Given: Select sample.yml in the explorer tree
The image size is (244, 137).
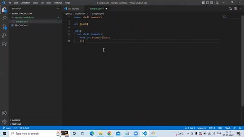Looking at the screenshot, I should 36,21.
